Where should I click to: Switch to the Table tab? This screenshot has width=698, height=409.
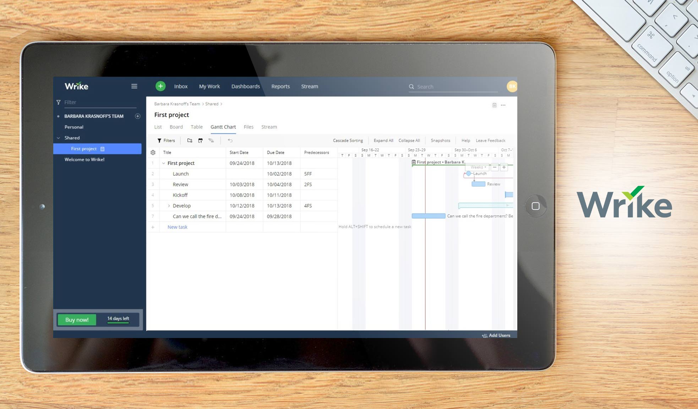(197, 127)
